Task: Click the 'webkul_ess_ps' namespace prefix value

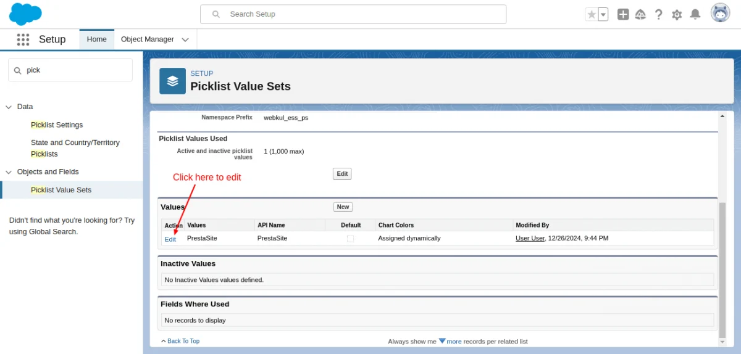Action: [x=286, y=117]
